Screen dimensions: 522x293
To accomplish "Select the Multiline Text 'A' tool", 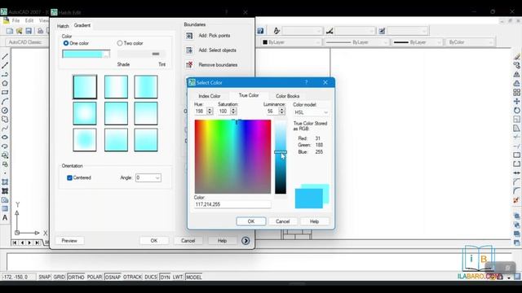I will 5,218.
